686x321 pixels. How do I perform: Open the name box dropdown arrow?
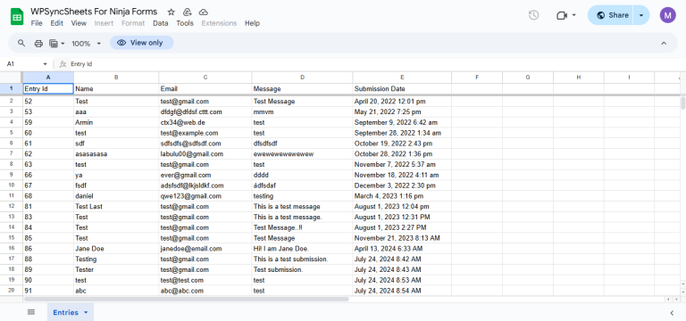coord(45,64)
